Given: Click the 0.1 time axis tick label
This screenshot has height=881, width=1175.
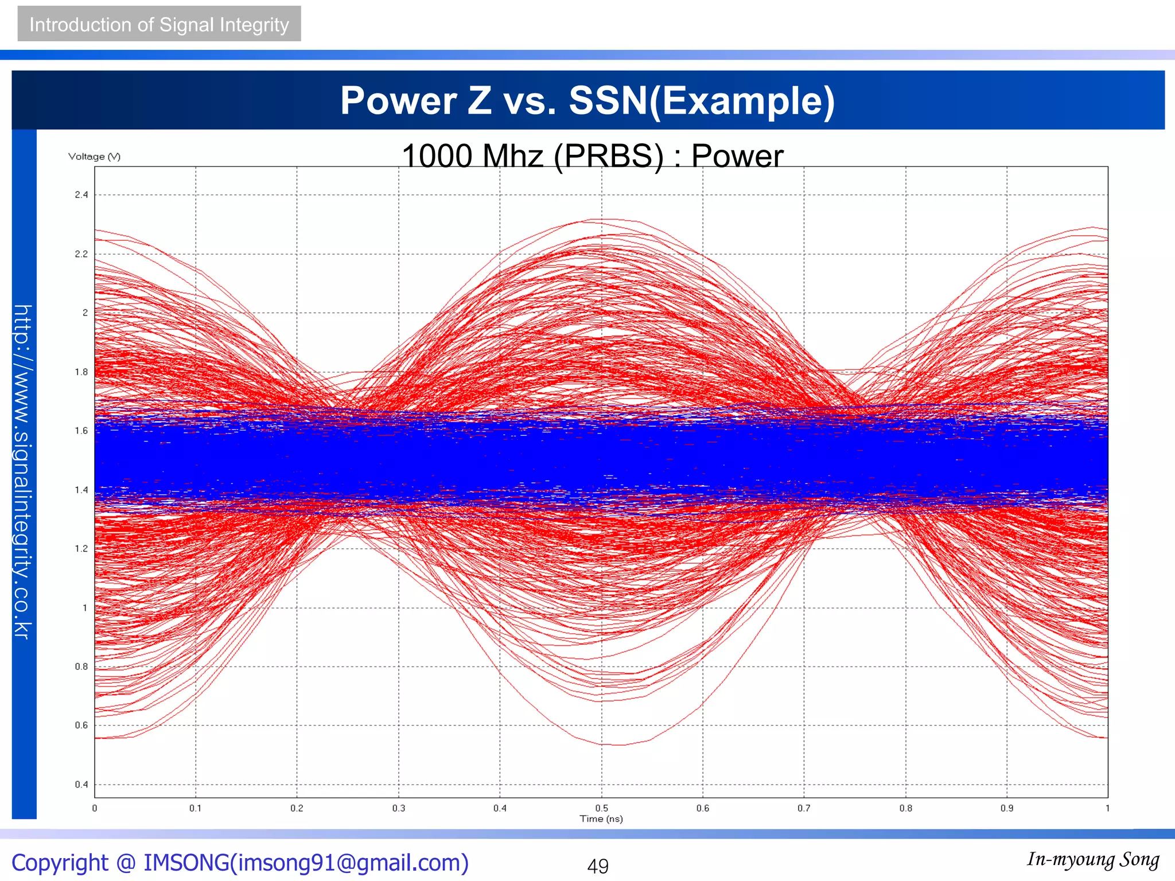Looking at the screenshot, I should tap(196, 808).
